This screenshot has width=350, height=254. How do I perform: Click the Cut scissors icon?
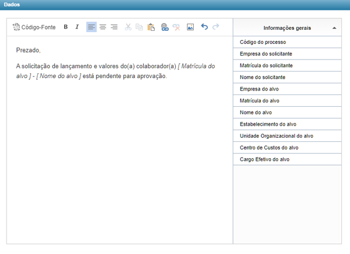[128, 27]
